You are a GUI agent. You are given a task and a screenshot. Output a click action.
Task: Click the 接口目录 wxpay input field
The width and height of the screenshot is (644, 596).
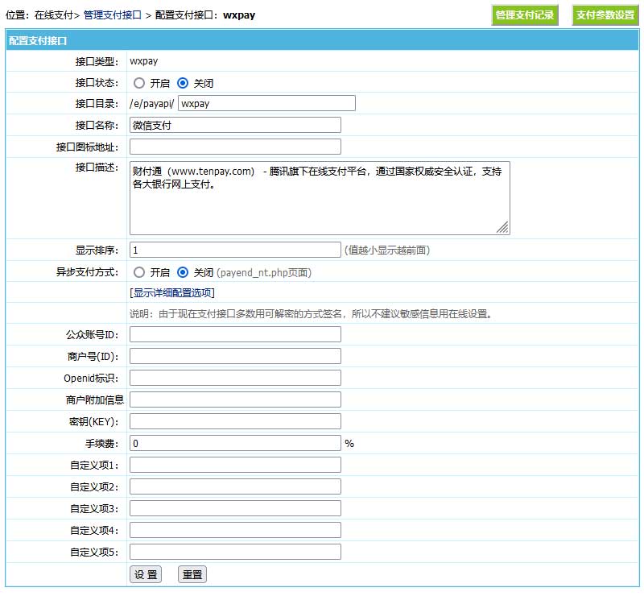click(266, 103)
